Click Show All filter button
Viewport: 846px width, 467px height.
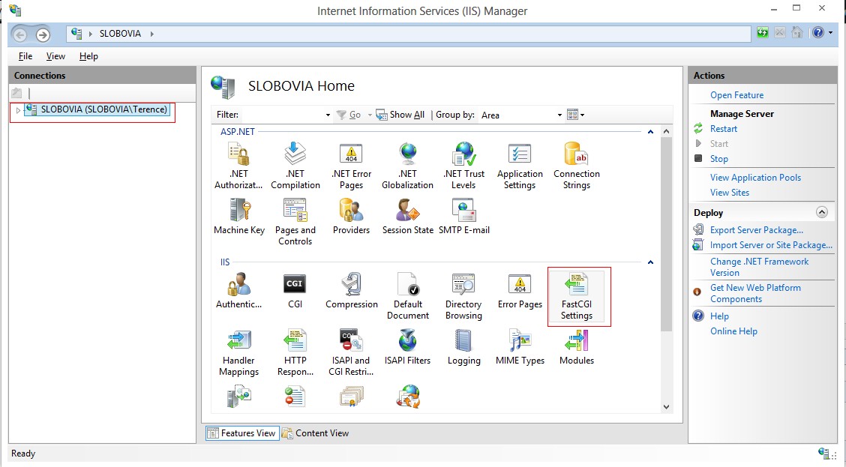[401, 115]
